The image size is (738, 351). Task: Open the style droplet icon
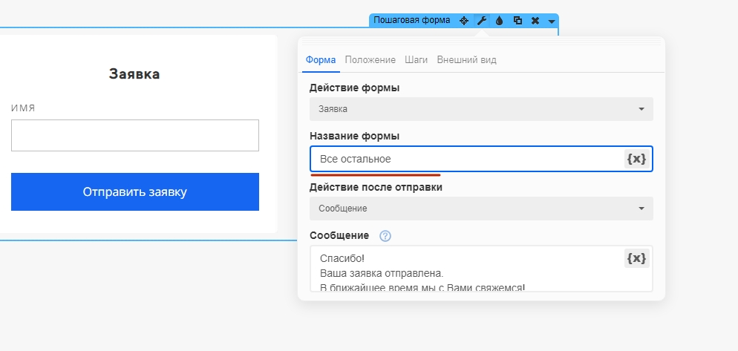[x=500, y=20]
